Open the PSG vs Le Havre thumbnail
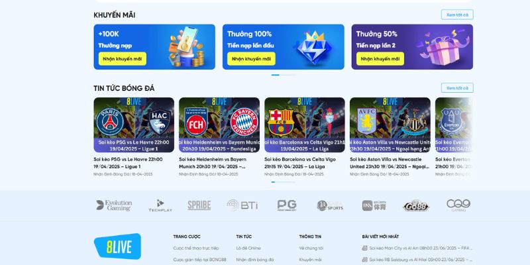 pyautogui.click(x=134, y=125)
